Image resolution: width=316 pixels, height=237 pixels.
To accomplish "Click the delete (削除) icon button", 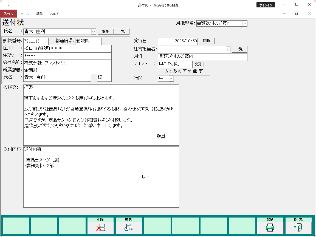I will coord(100,228).
